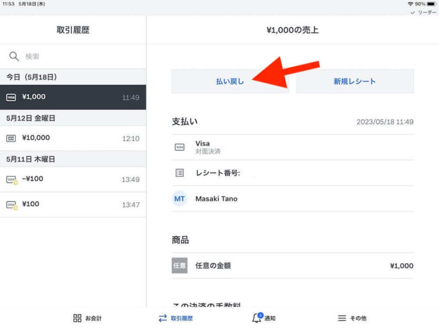Tap the リーダー reader status indicator
Viewport: 439px width, 329px height.
pyautogui.click(x=423, y=12)
